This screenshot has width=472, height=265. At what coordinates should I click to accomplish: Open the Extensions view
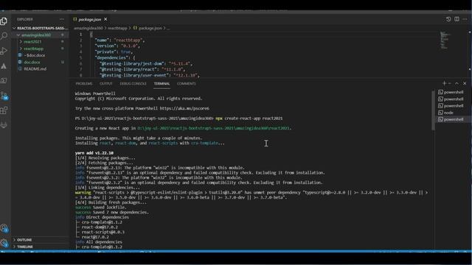tap(4, 110)
